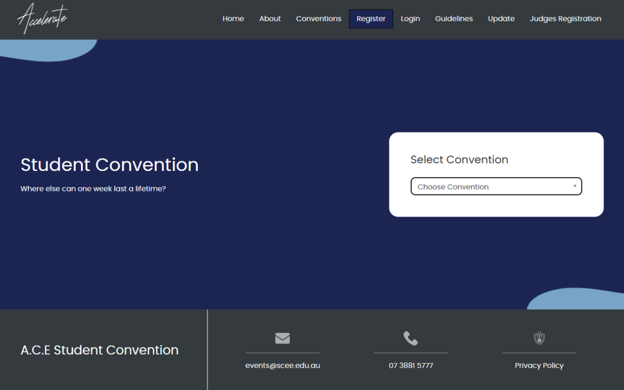Open the Choose Convention dropdown

tap(496, 186)
